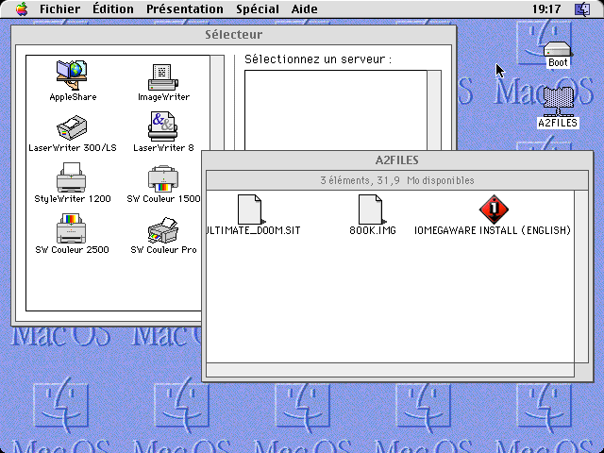604x453 pixels.
Task: Click the 800K.IMG file name label
Action: tap(373, 230)
